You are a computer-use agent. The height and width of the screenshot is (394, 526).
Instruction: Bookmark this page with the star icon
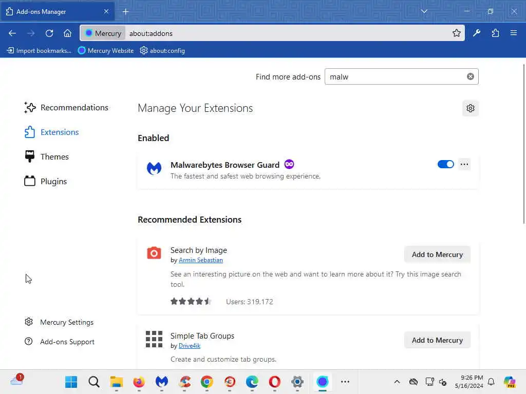click(x=456, y=33)
